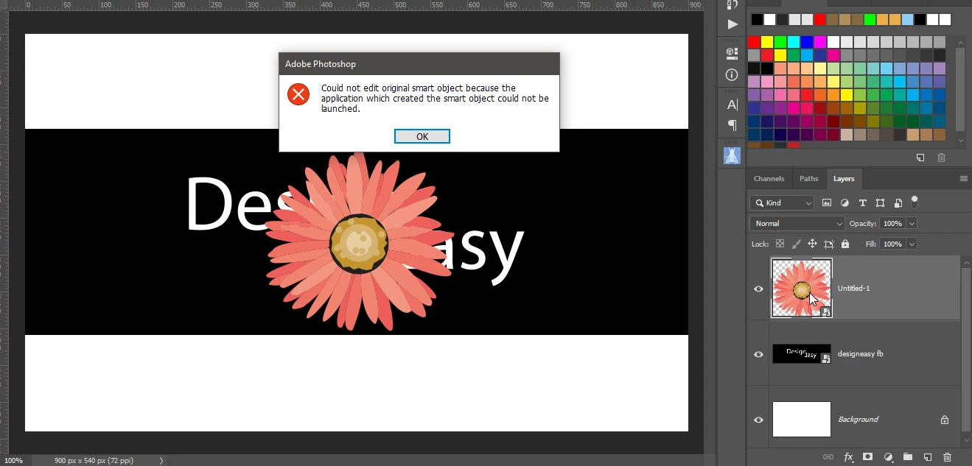Toggle Lock artboard nesting icon
The height and width of the screenshot is (466, 972).
pyautogui.click(x=828, y=244)
